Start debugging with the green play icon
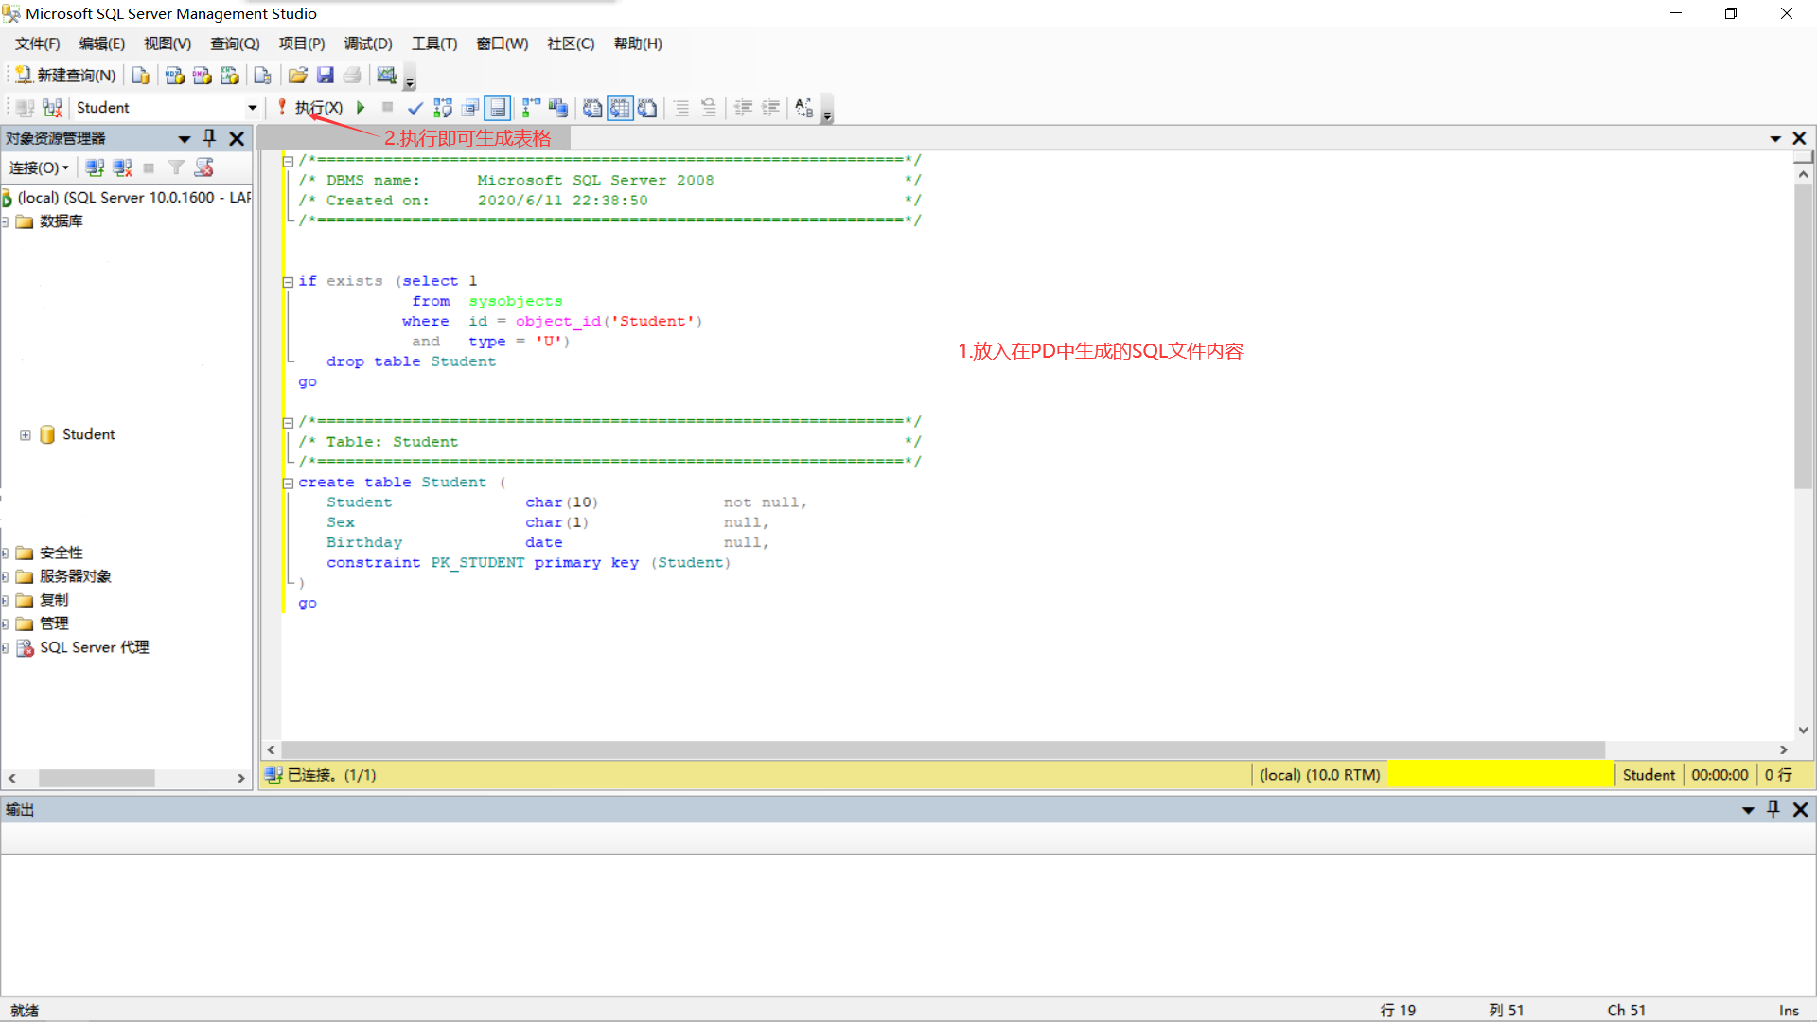1817x1022 pixels. tap(361, 108)
